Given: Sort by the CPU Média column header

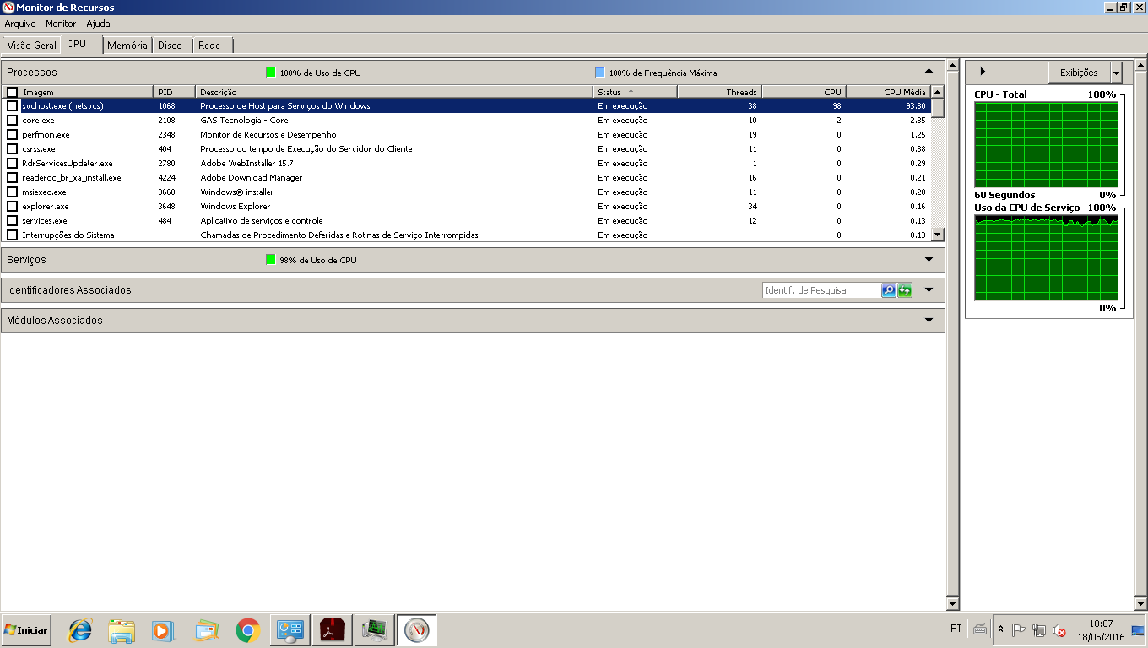Looking at the screenshot, I should coord(888,92).
